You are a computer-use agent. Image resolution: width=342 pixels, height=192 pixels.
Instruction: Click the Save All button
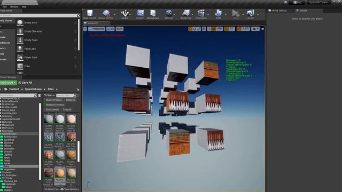25,83
